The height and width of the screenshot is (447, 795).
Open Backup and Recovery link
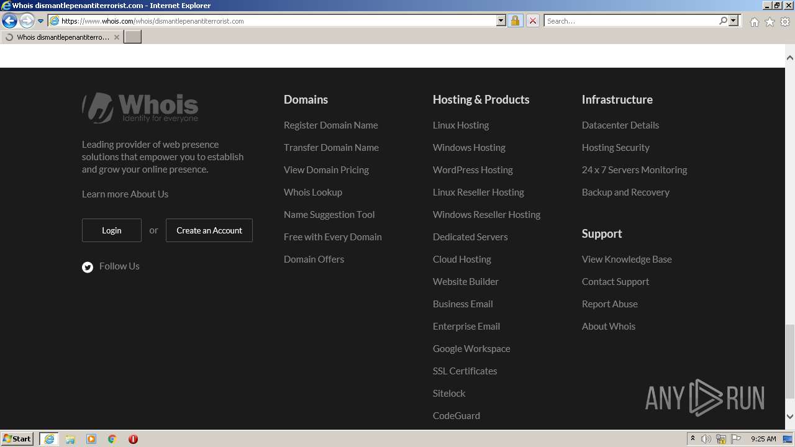625,192
